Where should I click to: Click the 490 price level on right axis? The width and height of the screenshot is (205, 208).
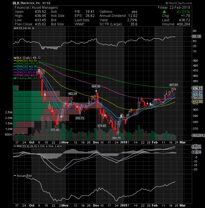pyautogui.click(x=195, y=61)
